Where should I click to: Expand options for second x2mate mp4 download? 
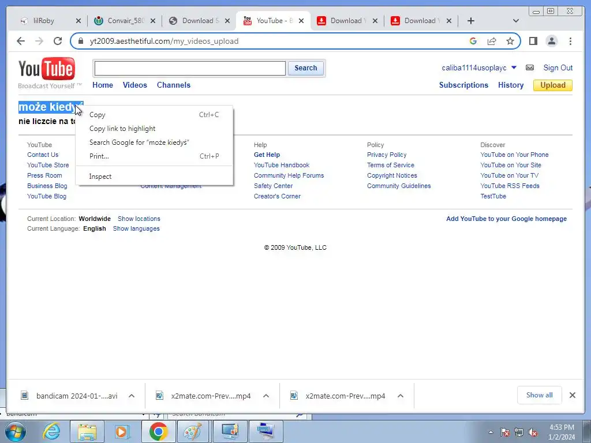(x=401, y=396)
